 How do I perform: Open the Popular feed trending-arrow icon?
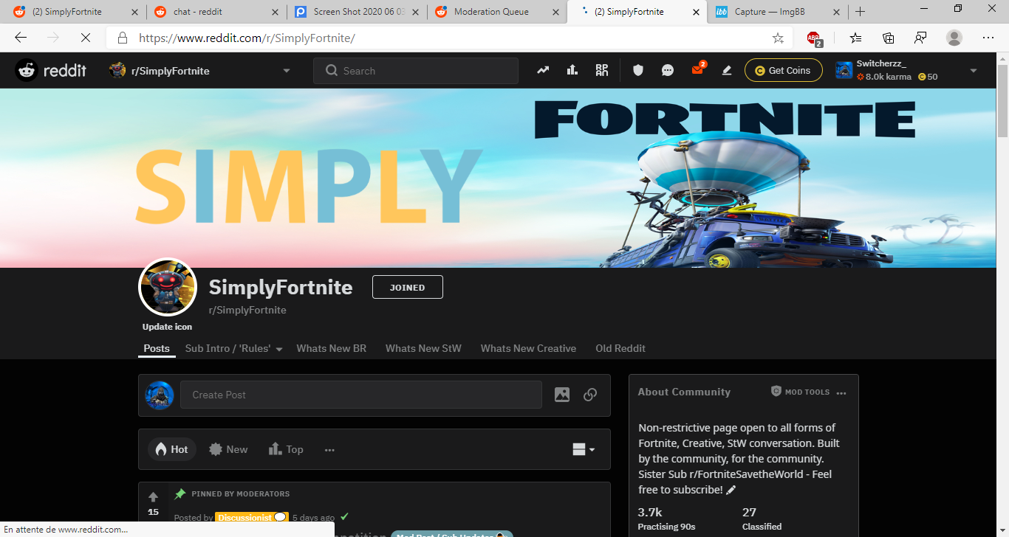(x=543, y=71)
